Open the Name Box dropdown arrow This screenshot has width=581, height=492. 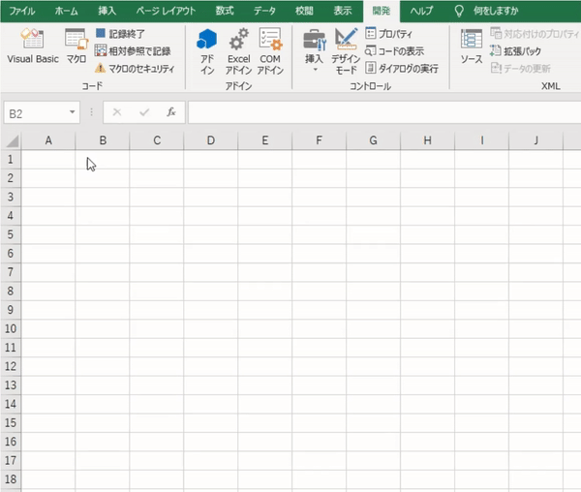(x=73, y=112)
